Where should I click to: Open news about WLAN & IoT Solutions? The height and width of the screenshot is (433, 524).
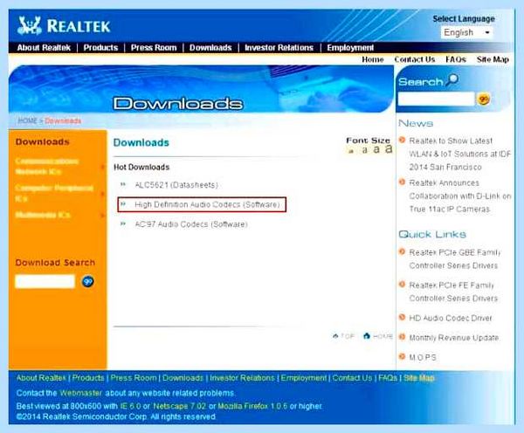tap(460, 154)
